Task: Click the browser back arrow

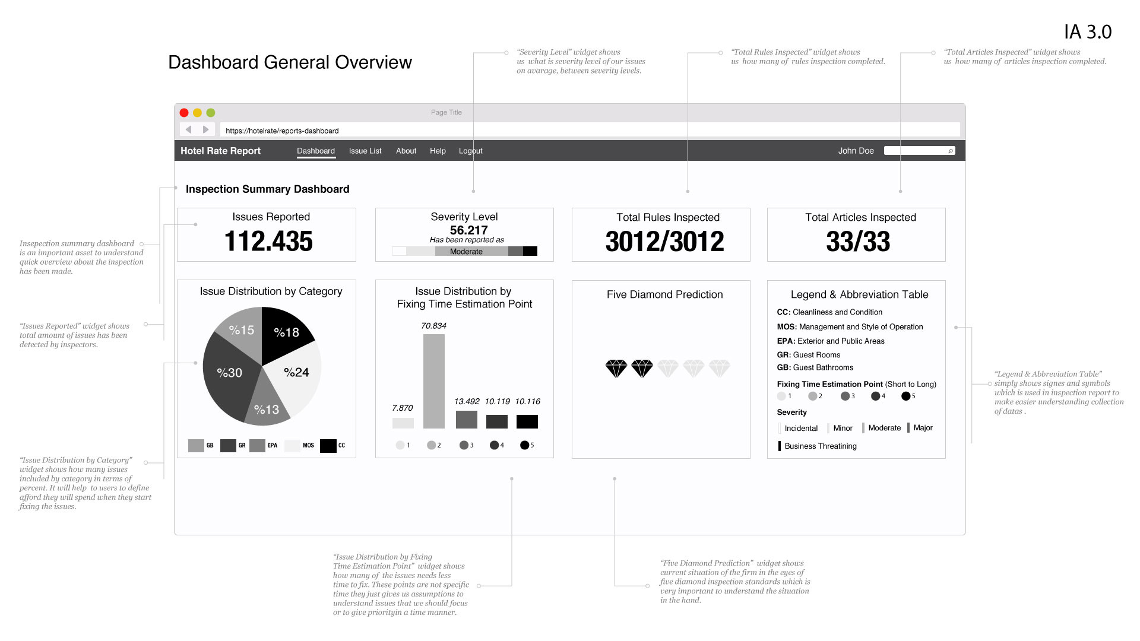Action: 189,129
